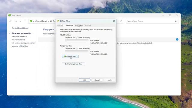Open View sync conflicts
192x108 pixels.
tap(19, 36)
